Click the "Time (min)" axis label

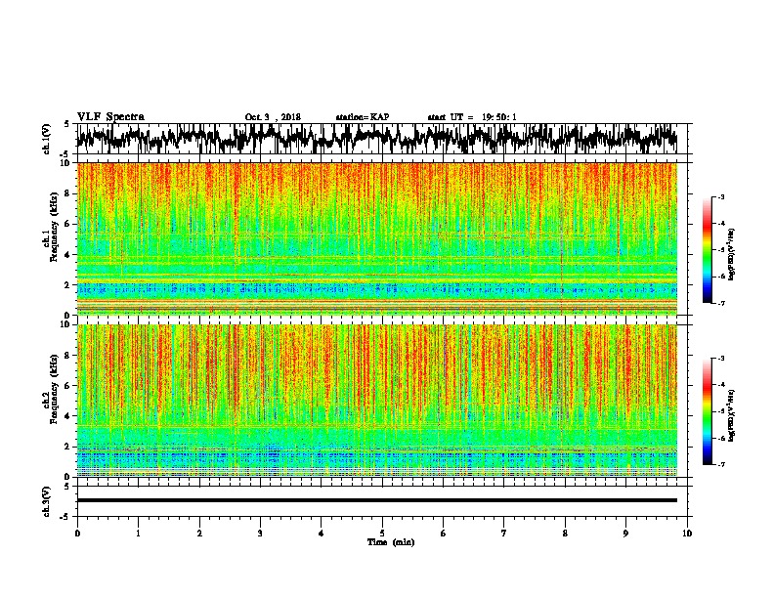391,542
